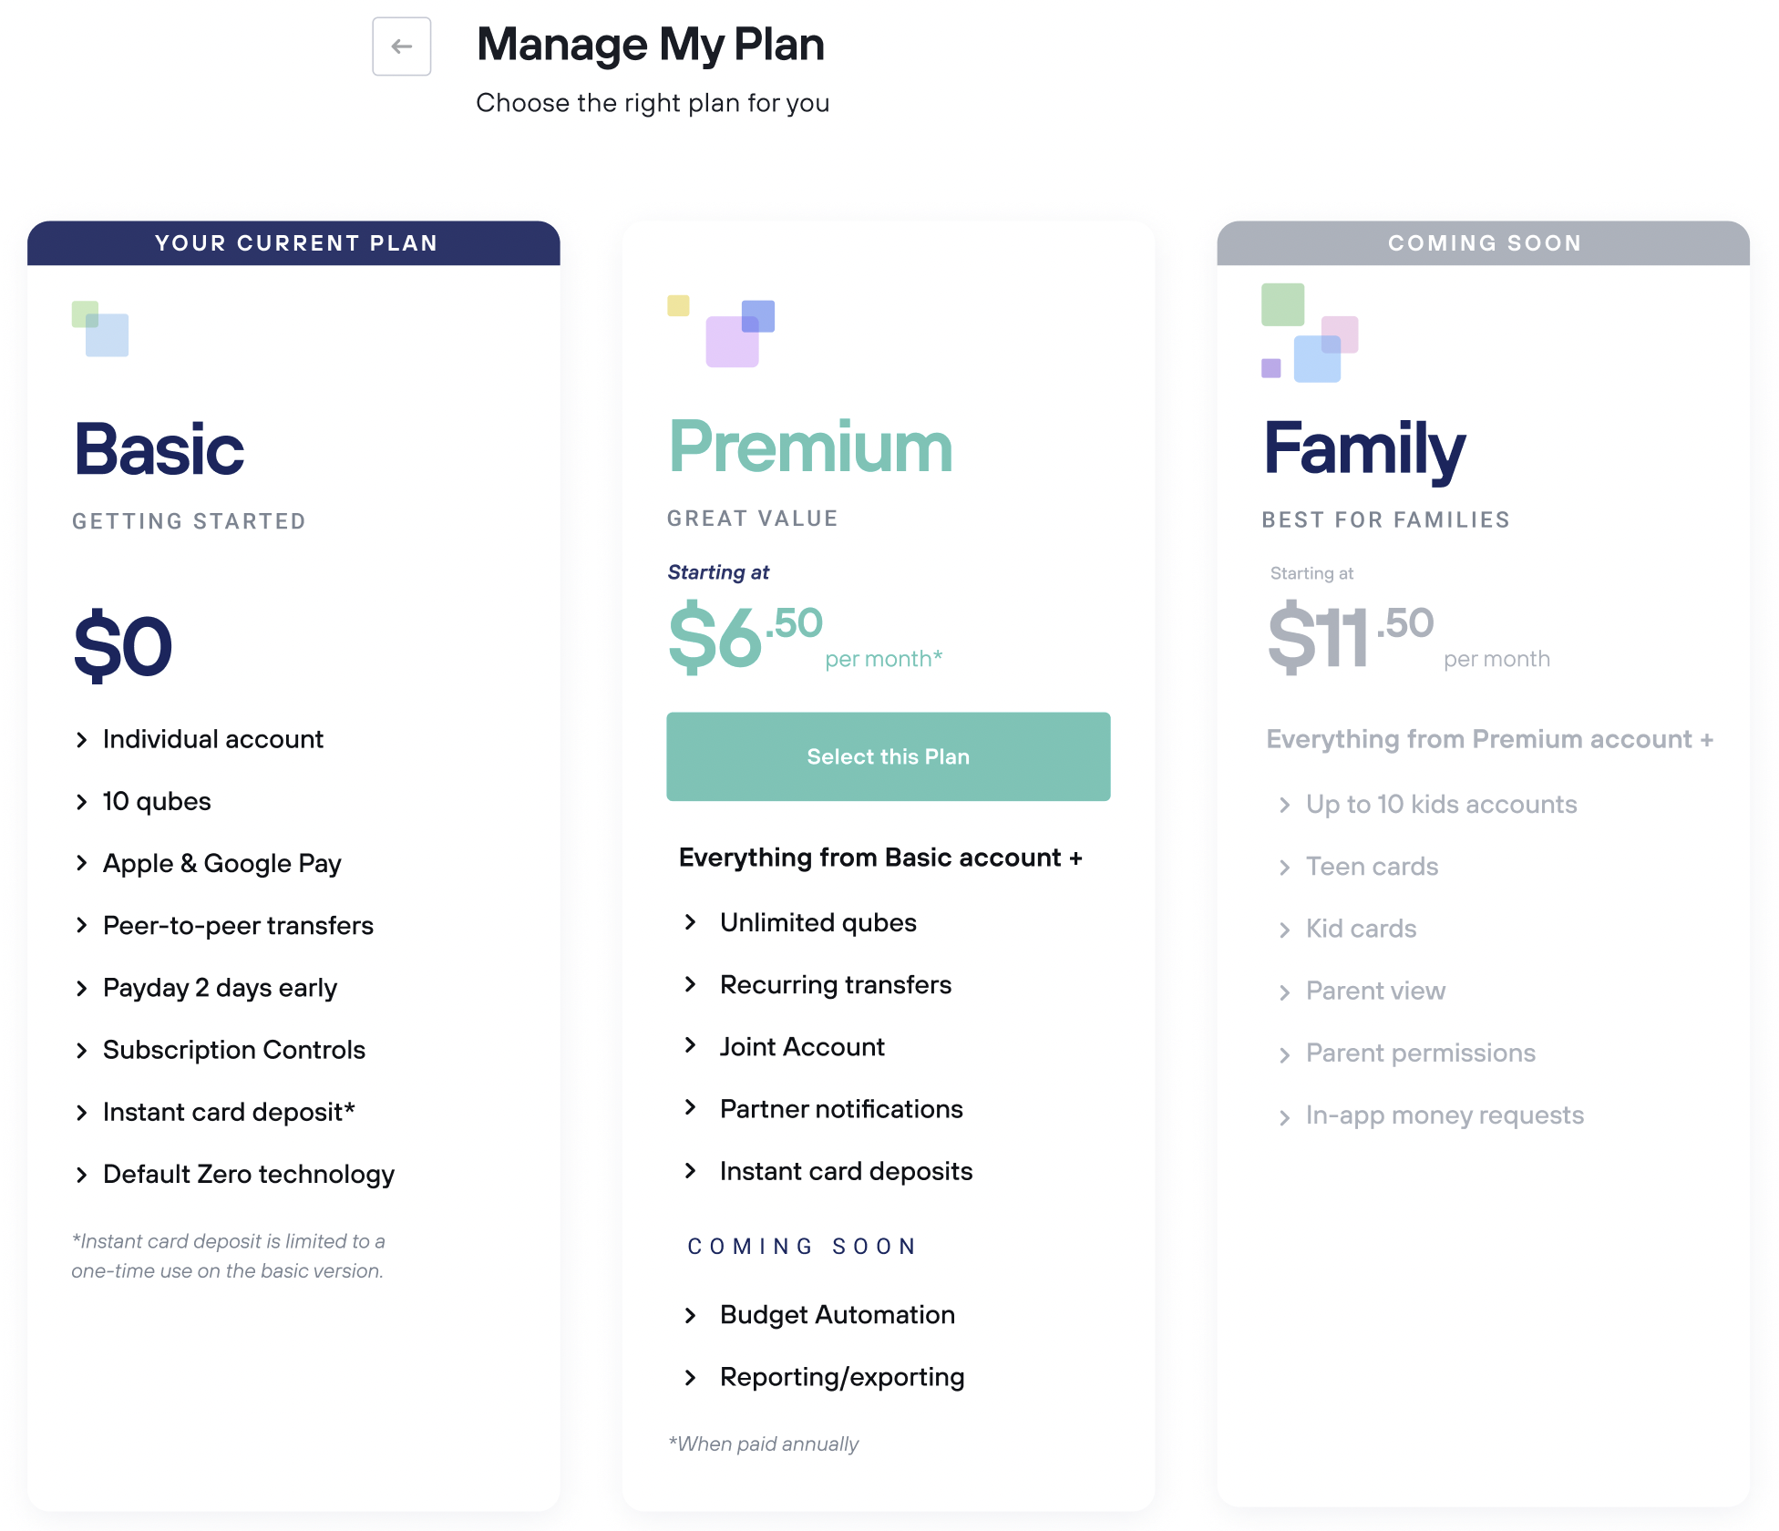Select the Premium plan button
Image resolution: width=1779 pixels, height=1531 pixels.
coord(889,756)
